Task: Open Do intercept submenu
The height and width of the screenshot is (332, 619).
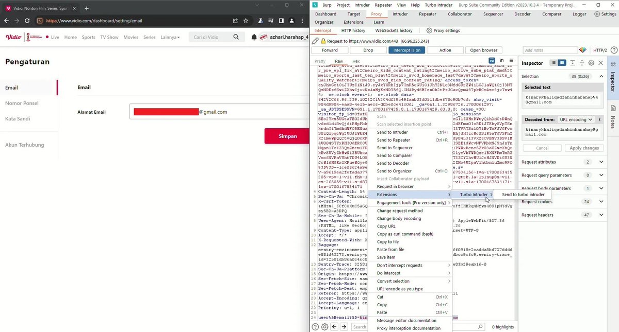Action: tap(410, 273)
